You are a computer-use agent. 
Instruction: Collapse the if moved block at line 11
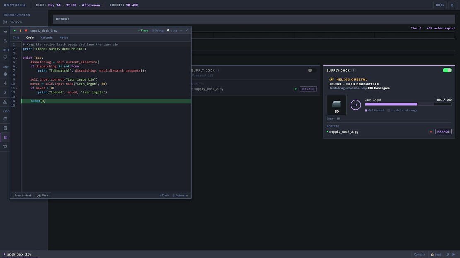tap(17, 89)
